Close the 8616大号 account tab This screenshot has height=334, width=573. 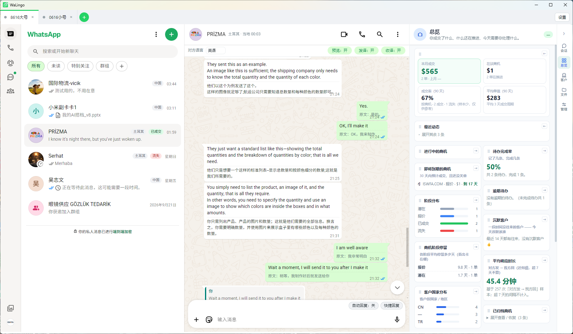tap(33, 17)
